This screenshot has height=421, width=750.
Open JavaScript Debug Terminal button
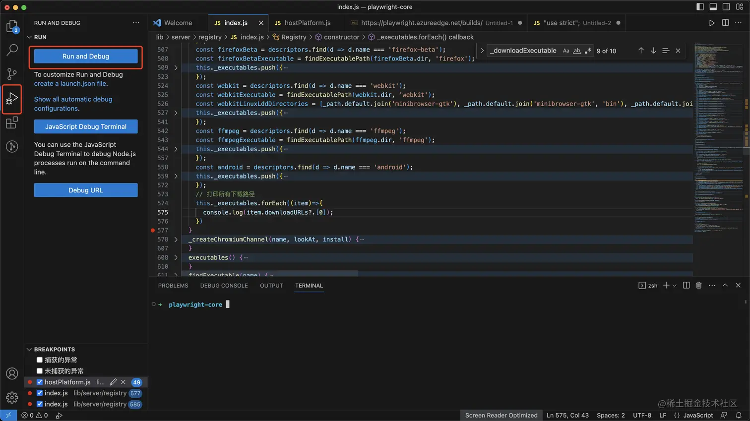click(86, 126)
